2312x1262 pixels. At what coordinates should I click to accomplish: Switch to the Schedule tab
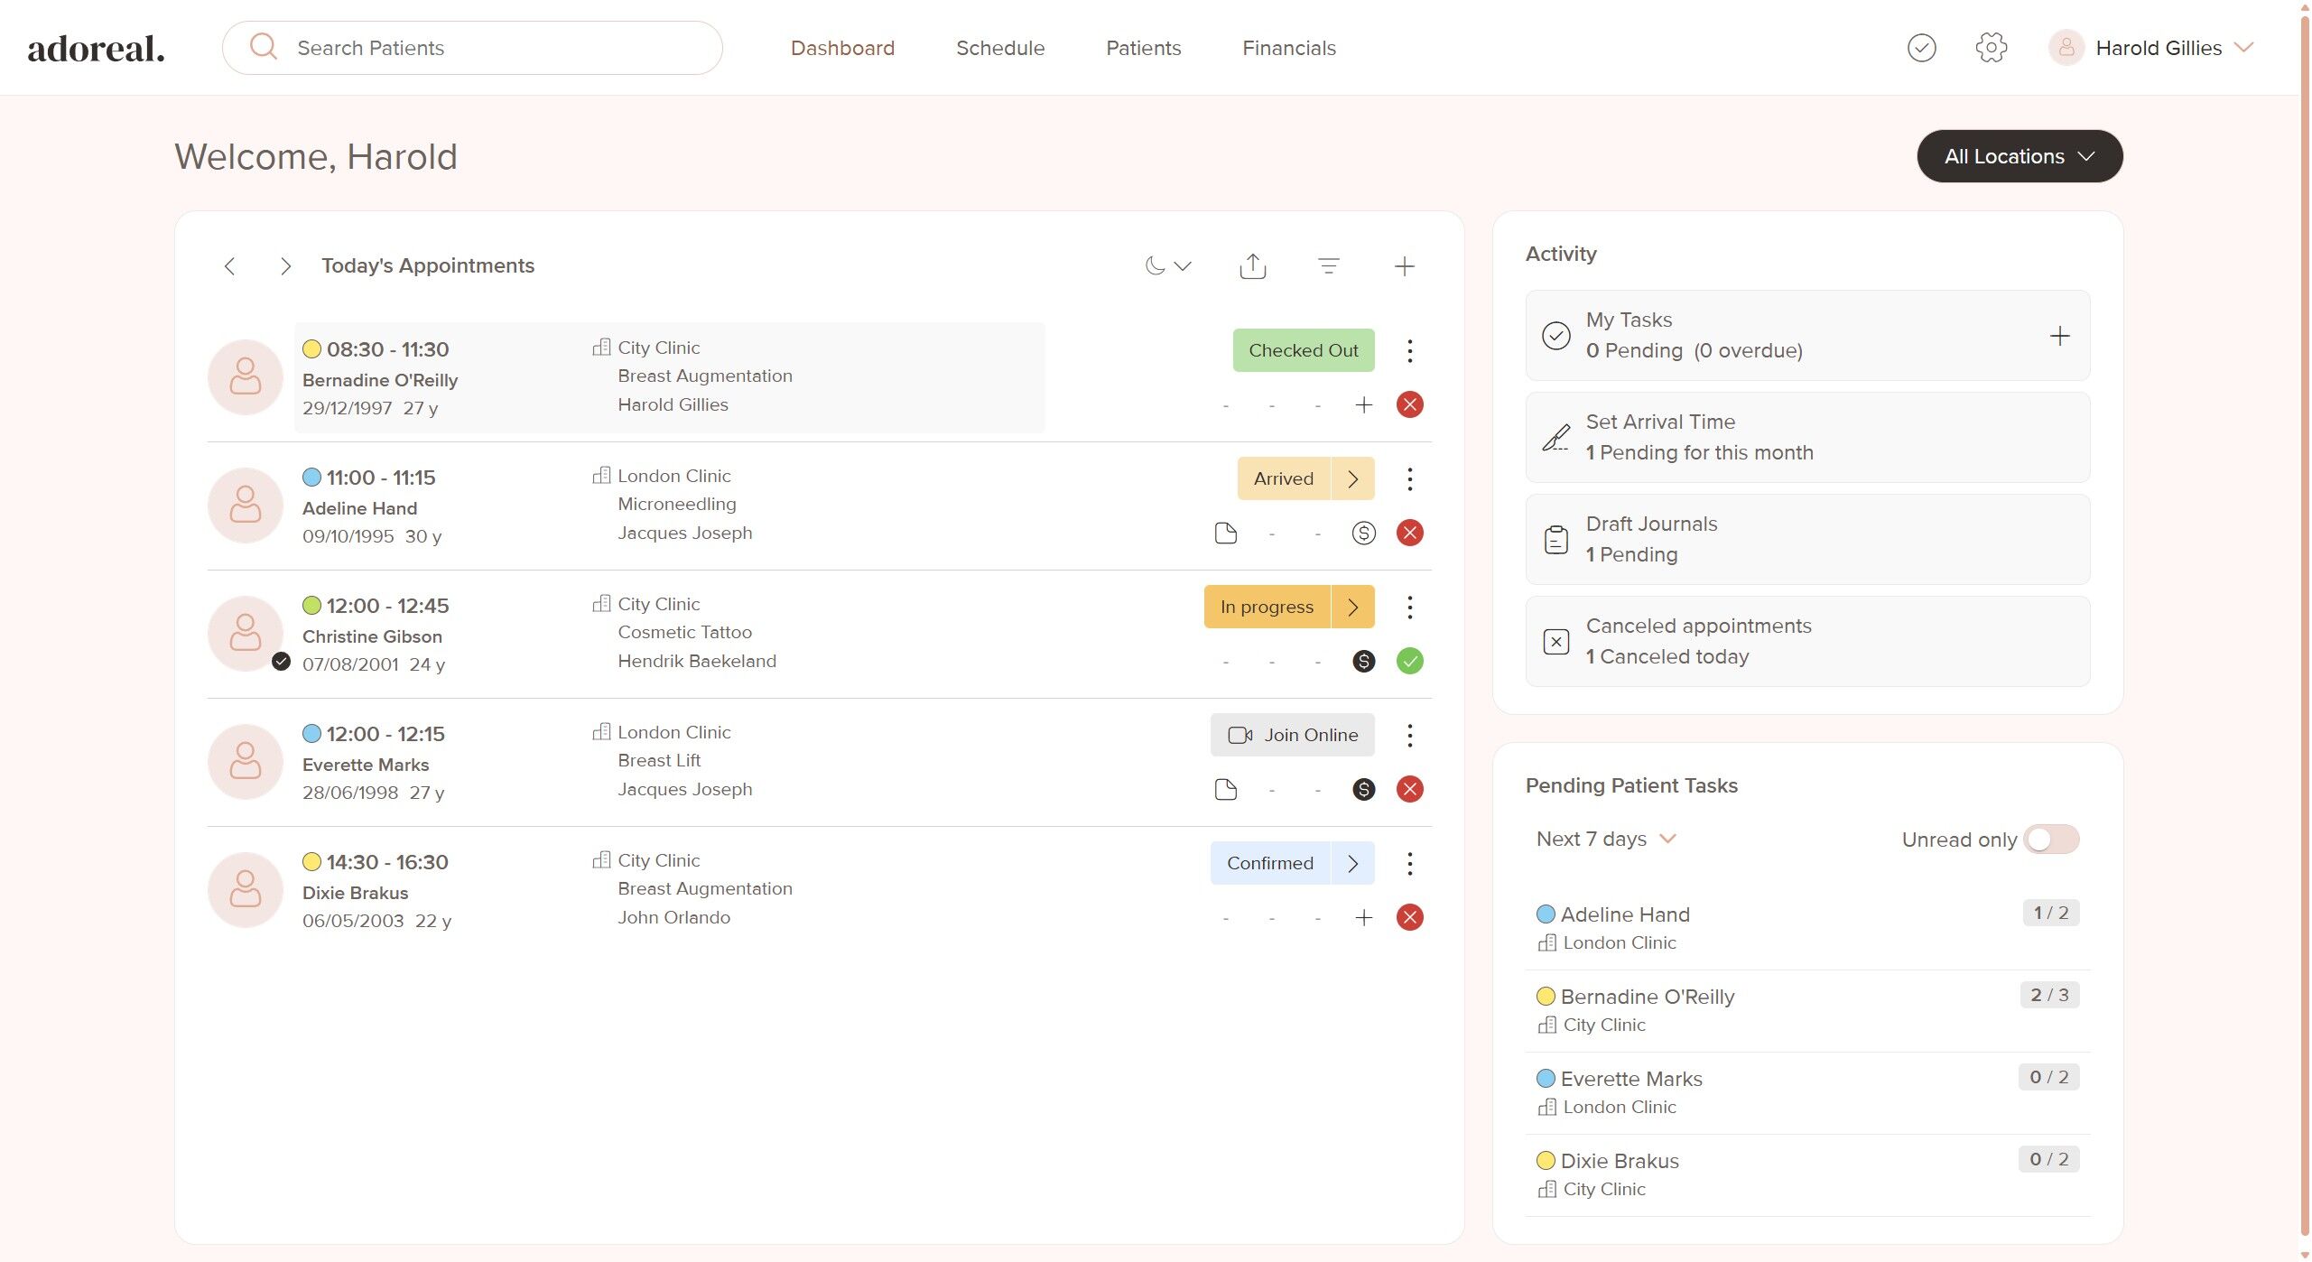(999, 48)
